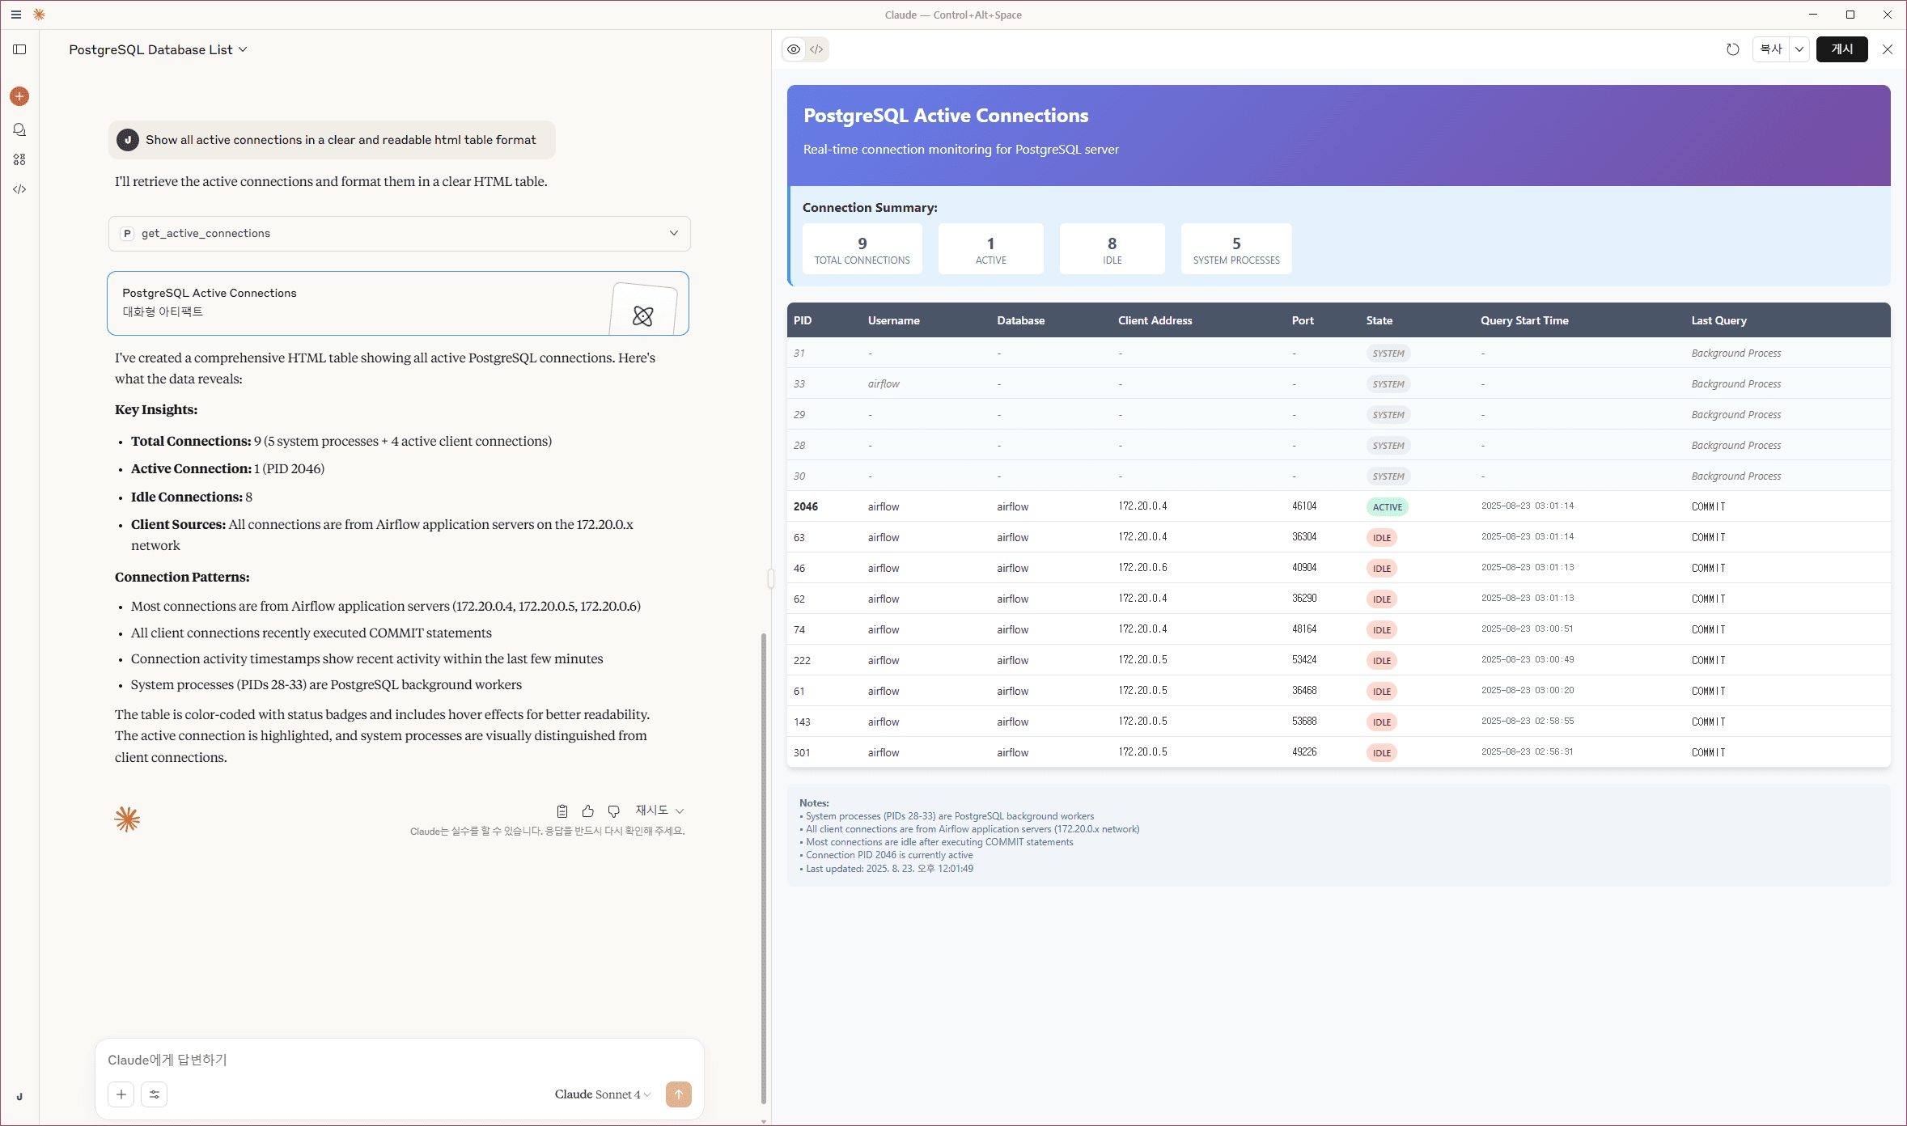Expand the get_active_connections tool call details
Screen dimensions: 1907x1126
[x=672, y=233]
